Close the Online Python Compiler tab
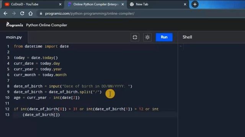This screenshot has width=245, height=137. point(122,4)
